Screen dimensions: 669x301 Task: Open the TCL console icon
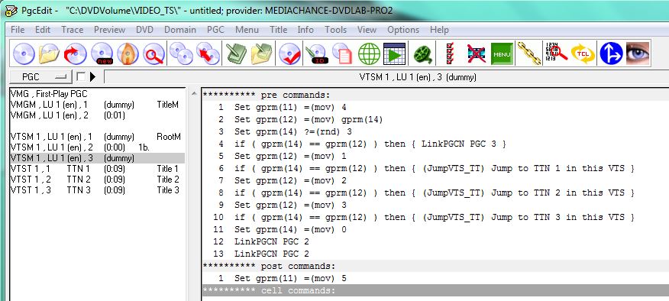pos(583,54)
